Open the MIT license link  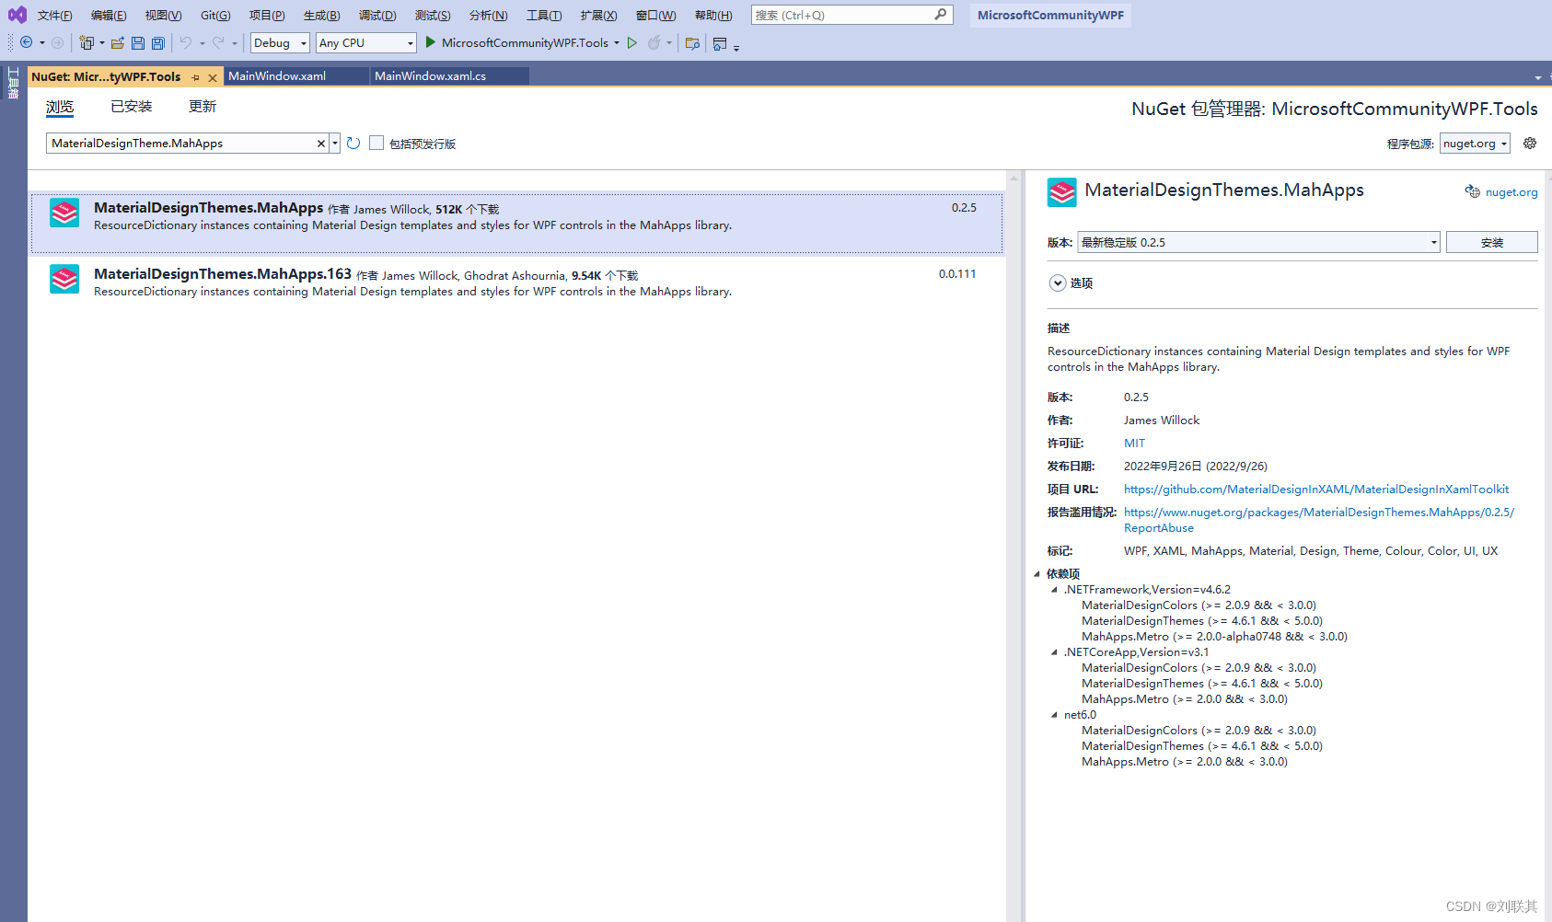click(1134, 444)
